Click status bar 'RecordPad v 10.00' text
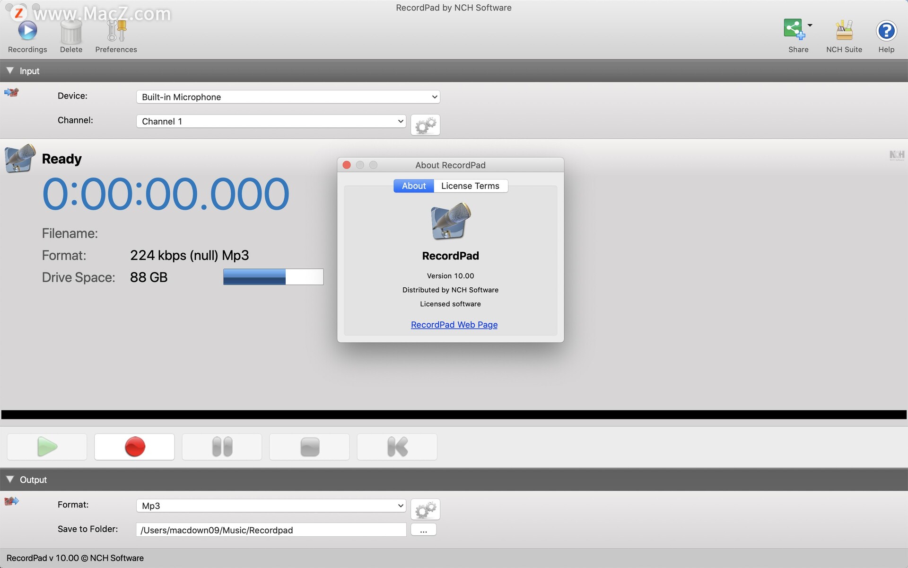The width and height of the screenshot is (908, 568). (75, 558)
